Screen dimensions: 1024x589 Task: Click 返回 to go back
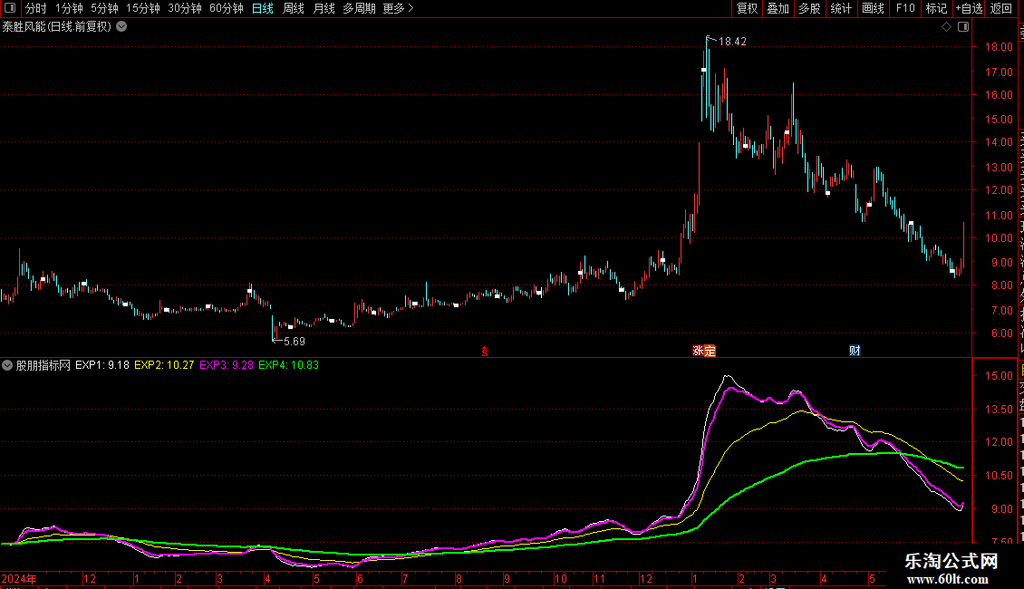coord(1001,8)
